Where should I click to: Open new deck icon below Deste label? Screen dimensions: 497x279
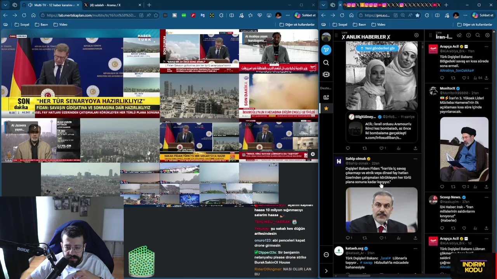tap(326, 97)
